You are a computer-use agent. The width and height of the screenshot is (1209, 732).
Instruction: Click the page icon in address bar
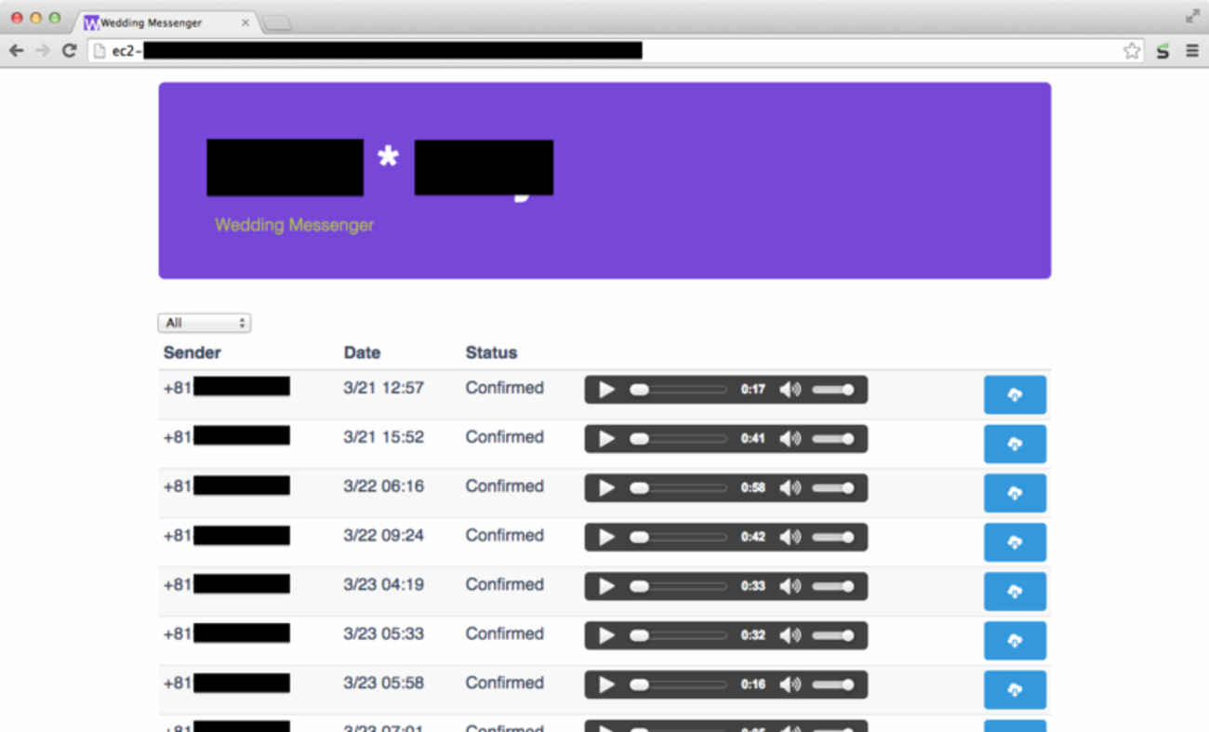[x=100, y=51]
